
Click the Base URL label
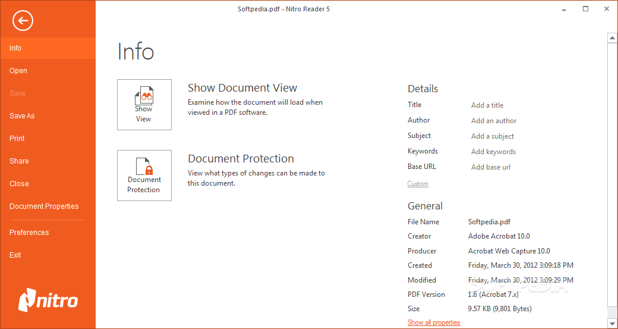(x=422, y=167)
